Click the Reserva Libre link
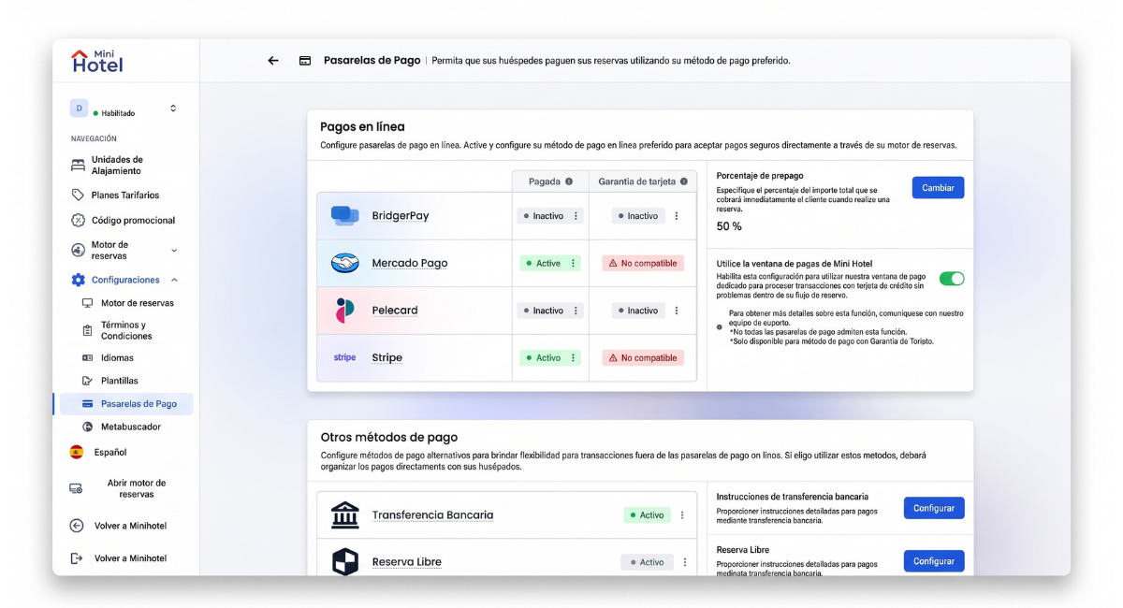Image resolution: width=1123 pixels, height=608 pixels. tap(407, 562)
